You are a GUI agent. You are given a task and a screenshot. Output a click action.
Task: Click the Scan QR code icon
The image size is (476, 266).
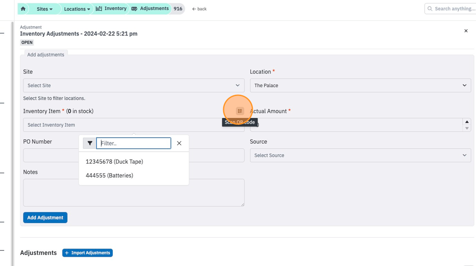point(240,111)
